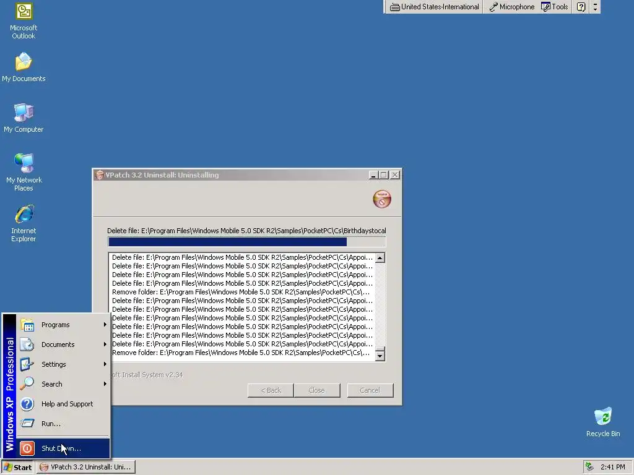Click 'Install System v2.34' branding text
Image resolution: width=634 pixels, height=475 pixels.
pyautogui.click(x=147, y=375)
